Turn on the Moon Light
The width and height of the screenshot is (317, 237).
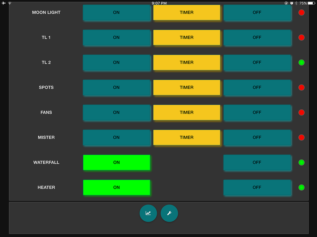click(116, 13)
